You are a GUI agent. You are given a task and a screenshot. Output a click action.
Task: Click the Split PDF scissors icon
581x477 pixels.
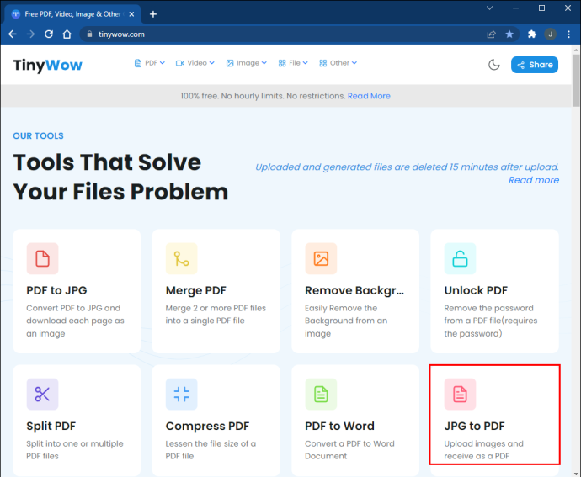pos(42,394)
